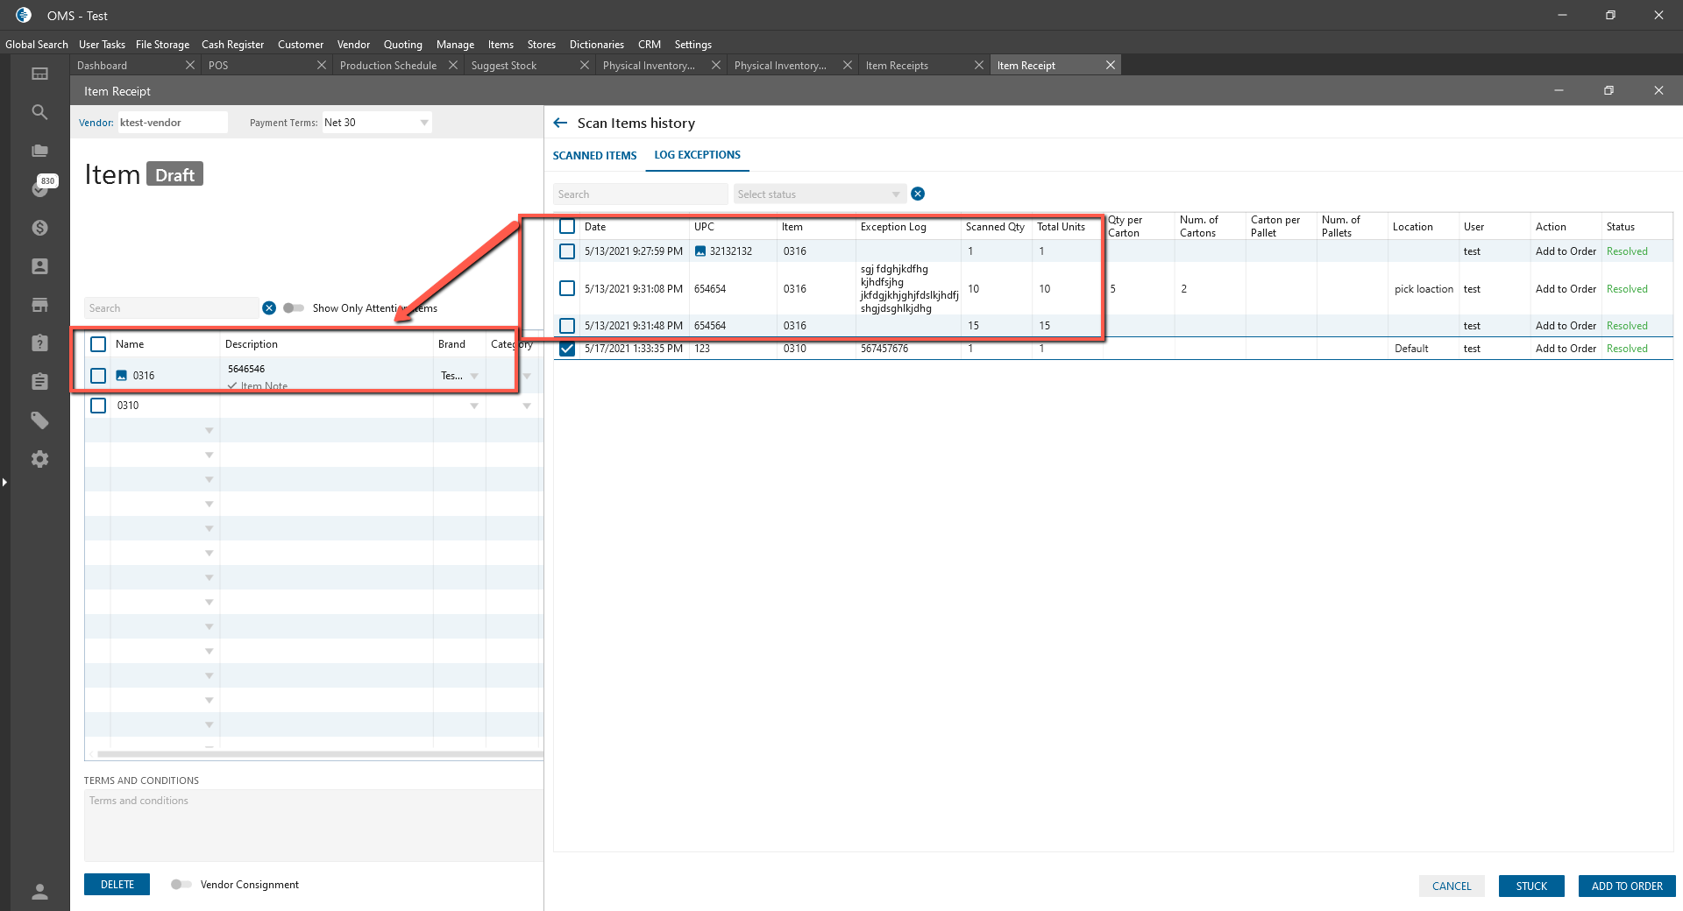
Task: Toggle Show Only Attention Items switch
Action: (x=294, y=308)
